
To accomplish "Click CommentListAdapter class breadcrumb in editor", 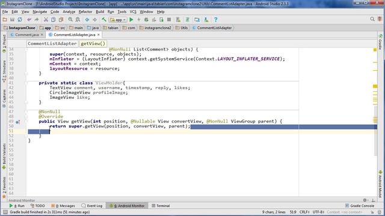I will coord(52,44).
